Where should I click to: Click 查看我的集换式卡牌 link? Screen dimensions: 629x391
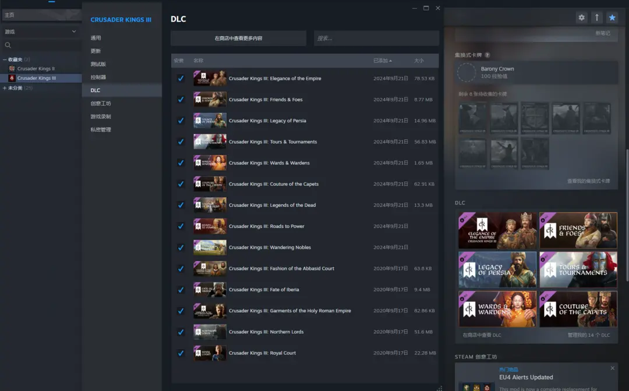tap(588, 181)
